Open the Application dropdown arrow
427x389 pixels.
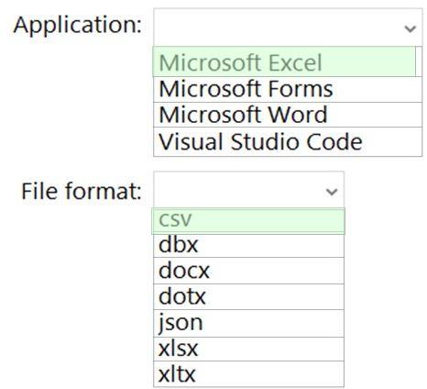point(410,28)
